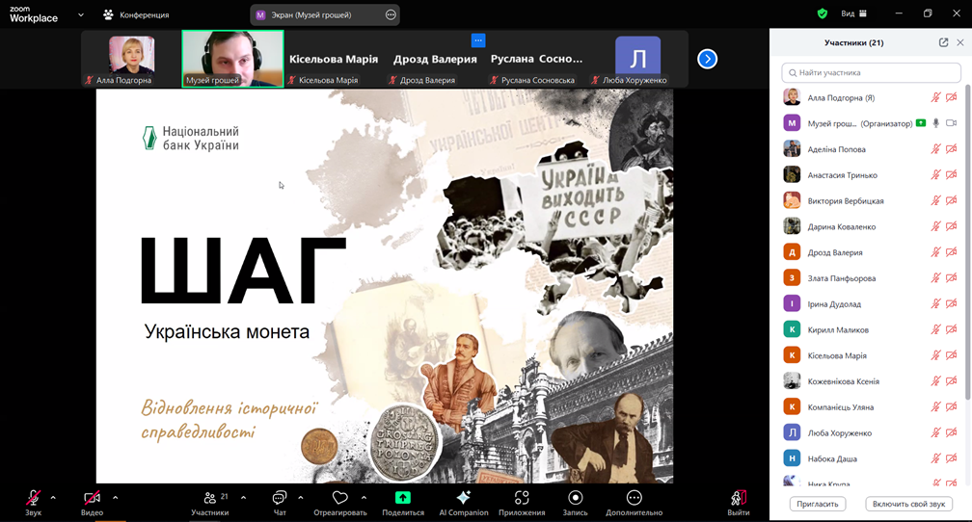972x522 pixels.
Task: Select Алла Подгорна video thumbnail
Action: (131, 59)
